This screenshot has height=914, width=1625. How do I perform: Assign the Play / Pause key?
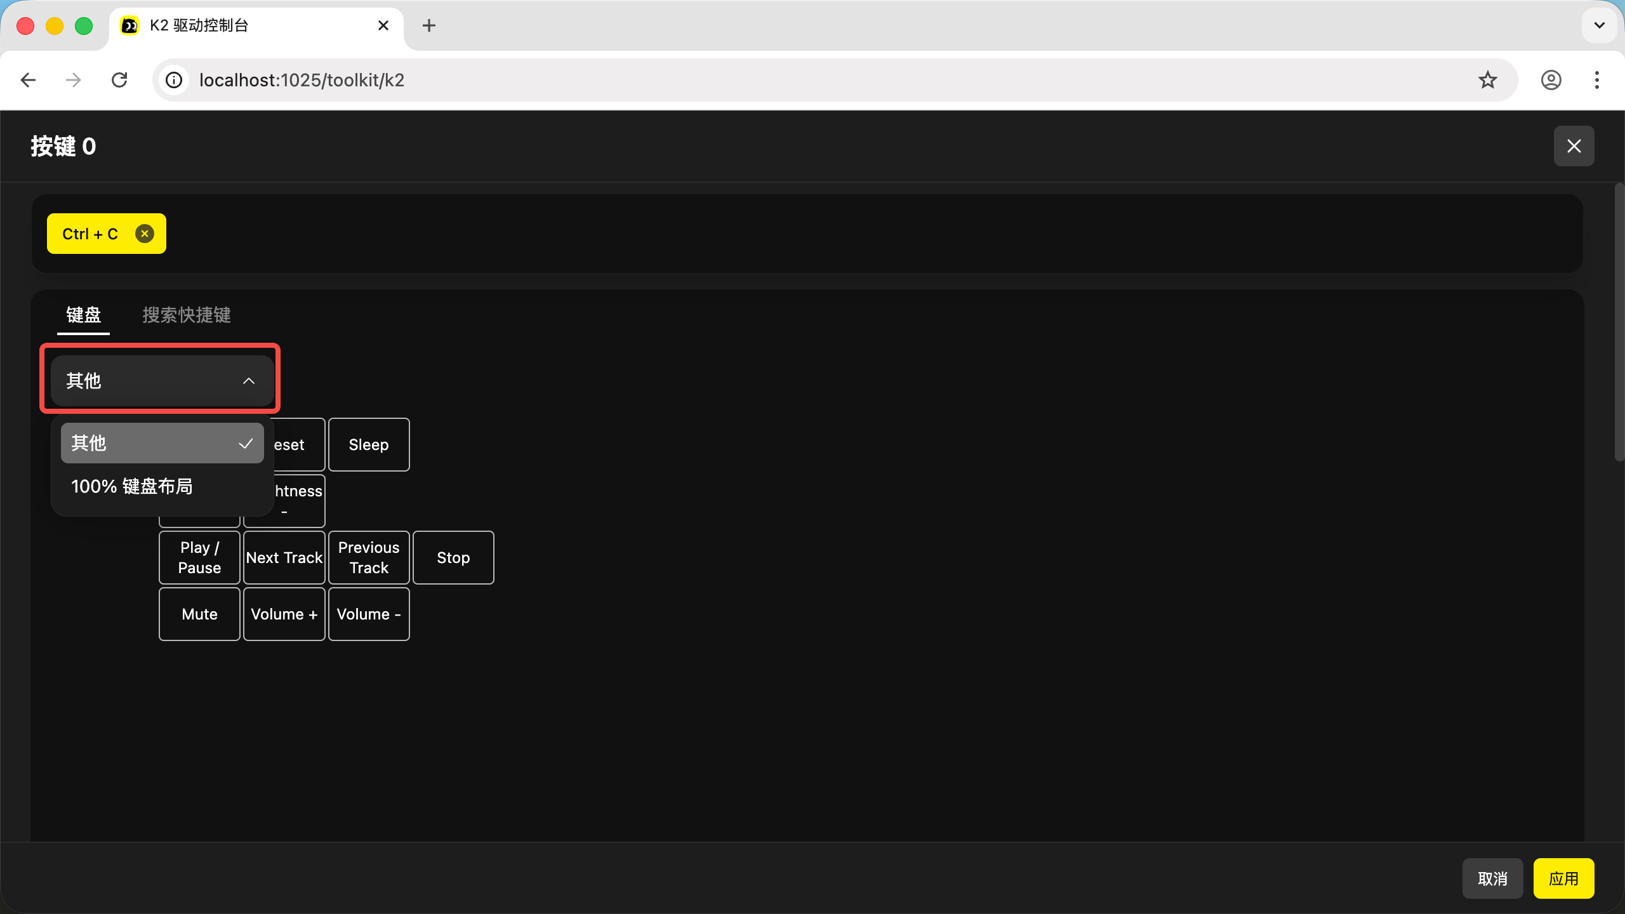(x=199, y=557)
